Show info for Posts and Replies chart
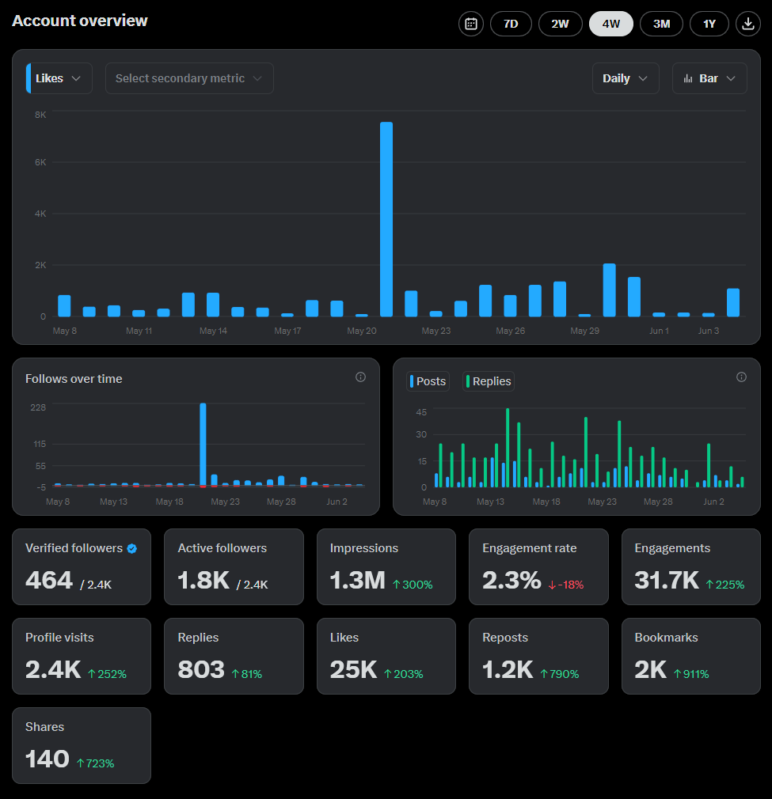Screen dimensions: 772x799 (741, 377)
